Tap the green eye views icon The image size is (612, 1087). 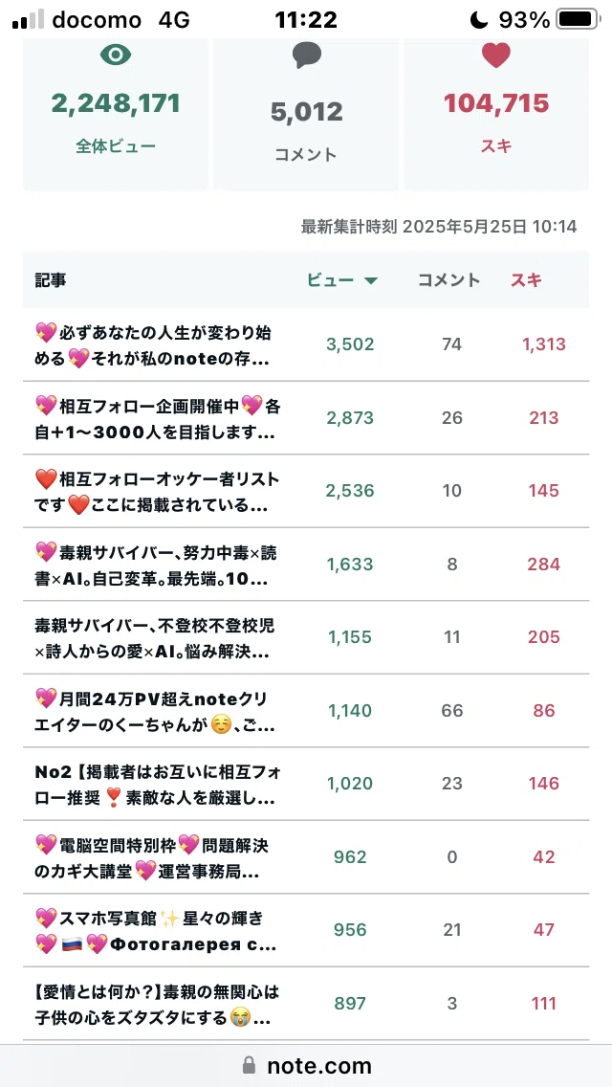(x=116, y=55)
